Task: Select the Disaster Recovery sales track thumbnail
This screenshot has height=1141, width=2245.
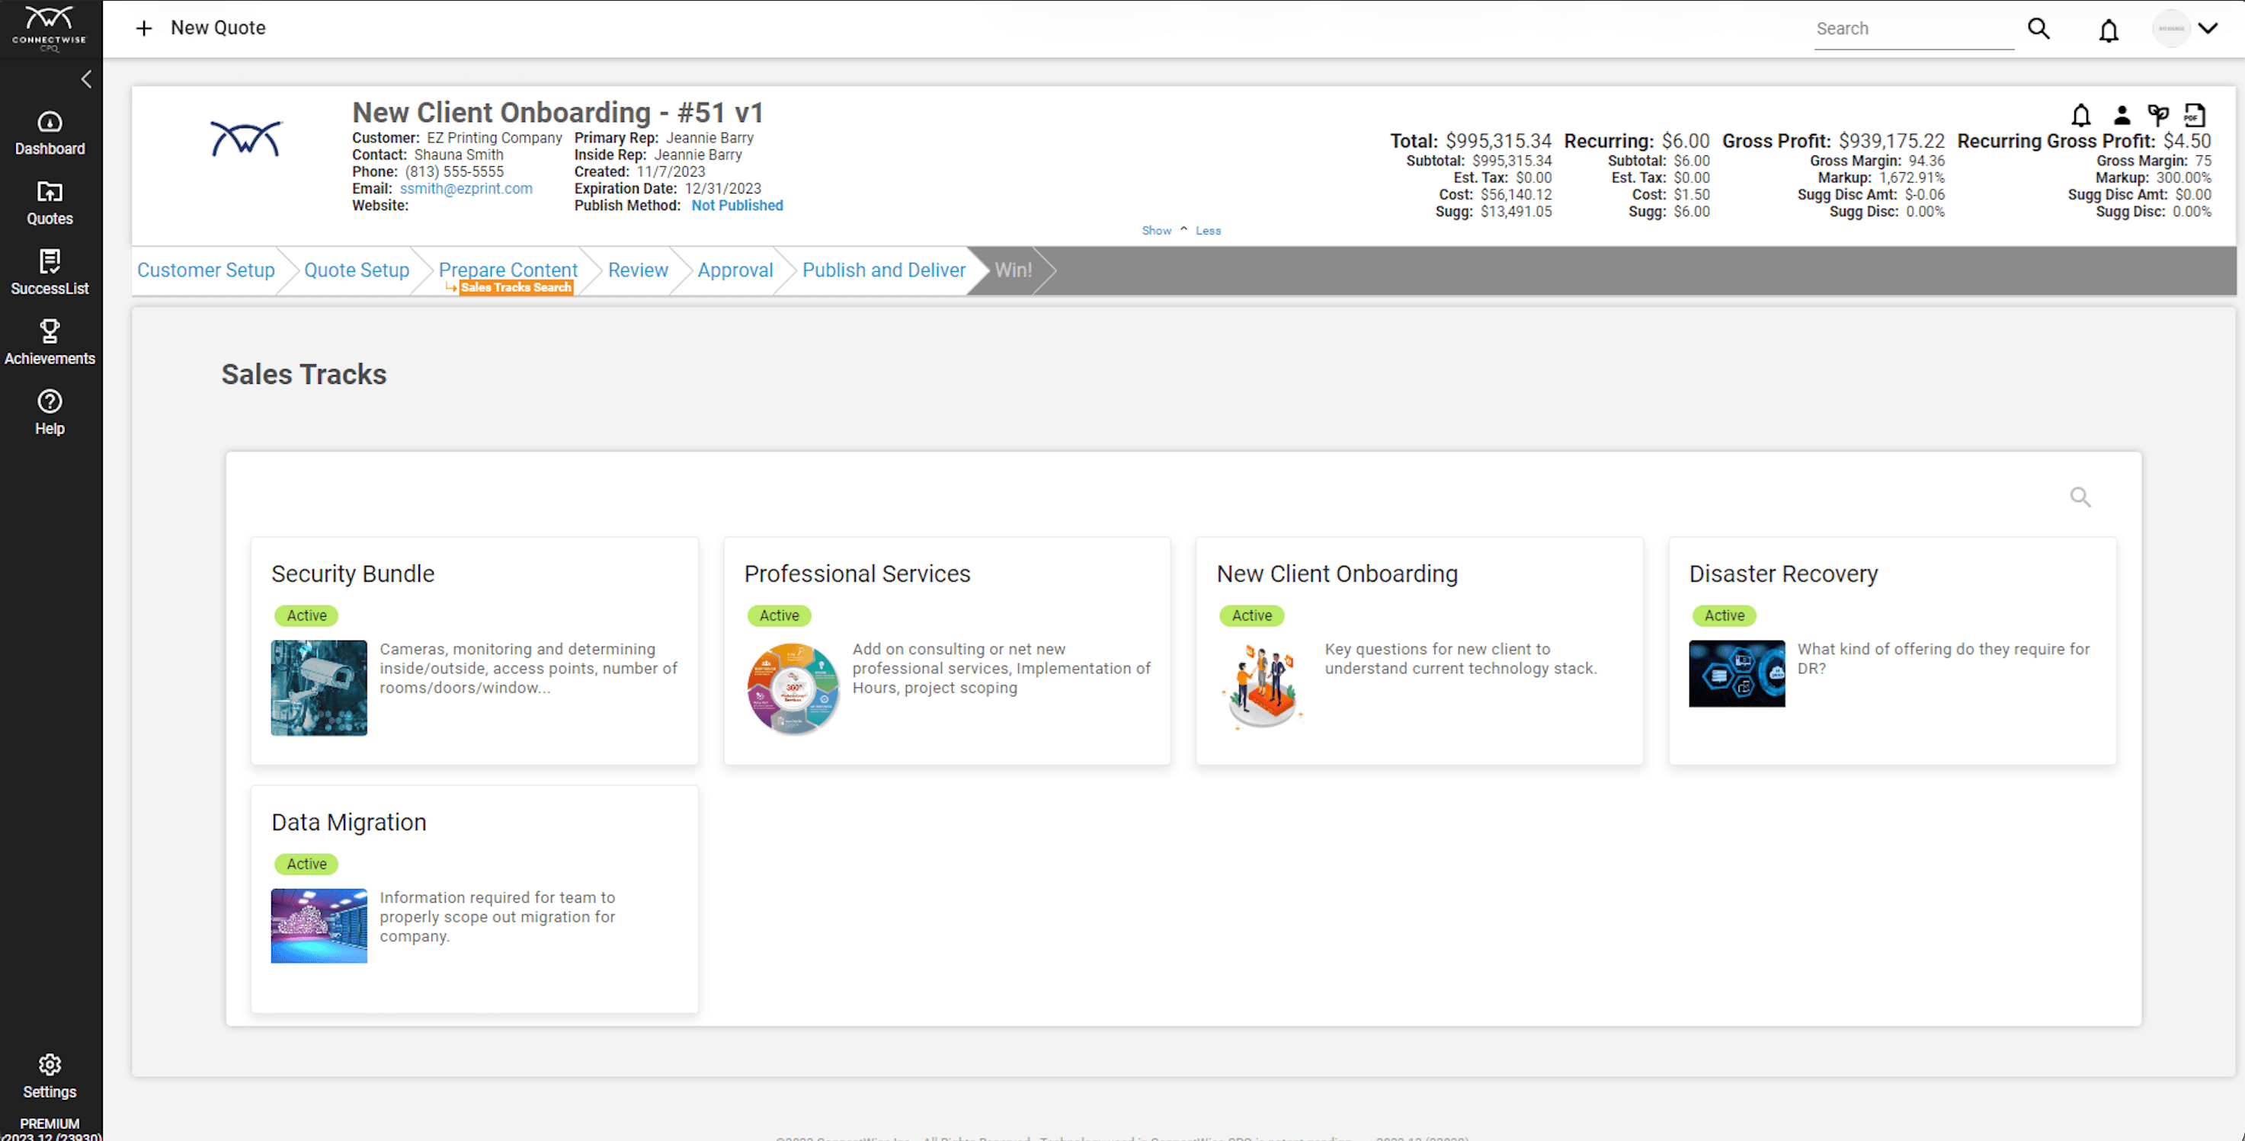Action: click(x=1736, y=673)
